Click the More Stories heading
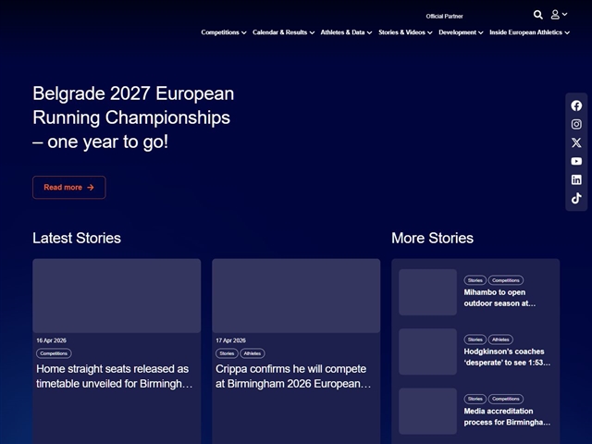Screen dimensions: 592x444 [x=432, y=239]
